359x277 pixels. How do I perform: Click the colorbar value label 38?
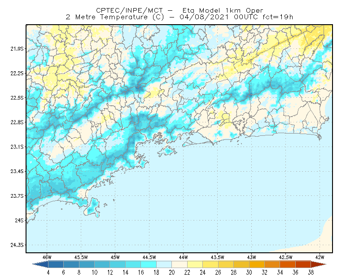(x=311, y=273)
